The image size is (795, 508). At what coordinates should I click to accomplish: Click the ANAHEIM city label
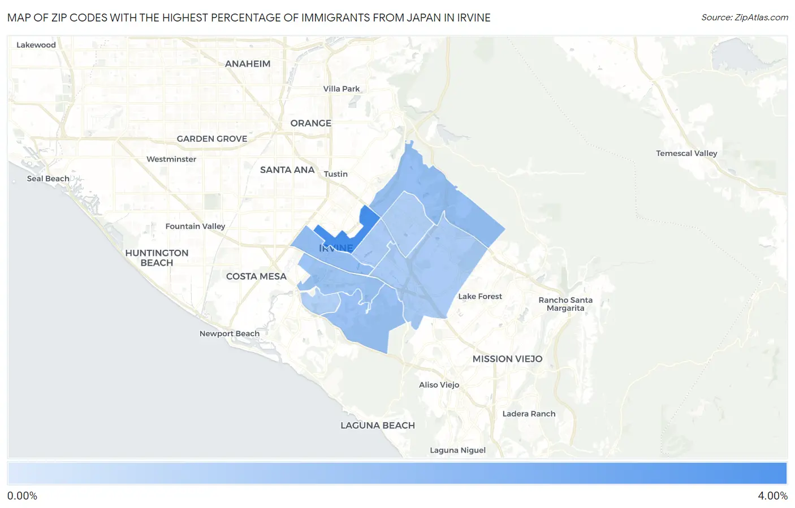coord(248,64)
